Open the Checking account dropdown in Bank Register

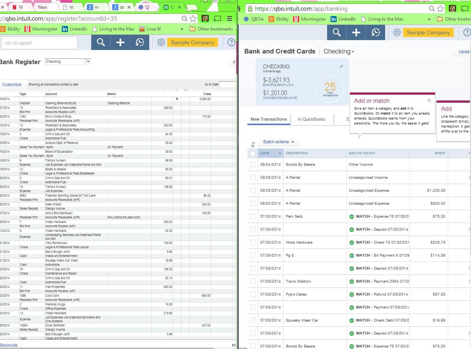pos(87,61)
